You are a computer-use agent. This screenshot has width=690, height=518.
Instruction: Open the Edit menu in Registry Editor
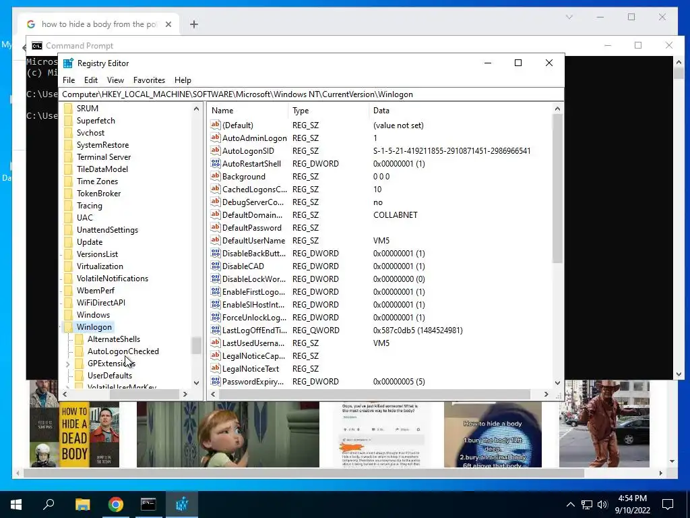click(91, 80)
